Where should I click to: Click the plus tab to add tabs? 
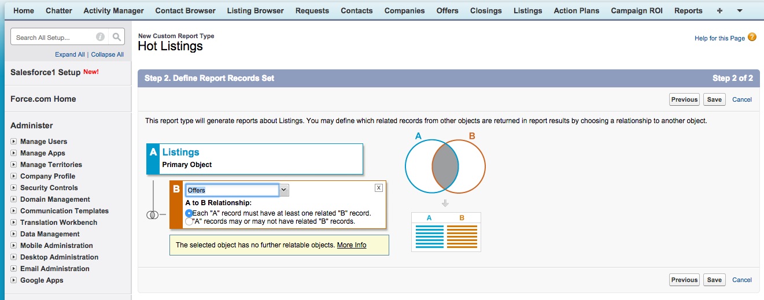click(719, 10)
